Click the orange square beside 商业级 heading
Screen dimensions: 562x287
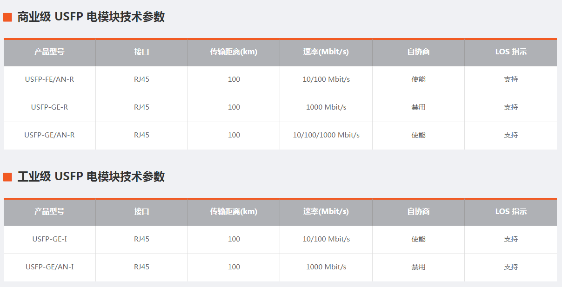(x=7, y=18)
